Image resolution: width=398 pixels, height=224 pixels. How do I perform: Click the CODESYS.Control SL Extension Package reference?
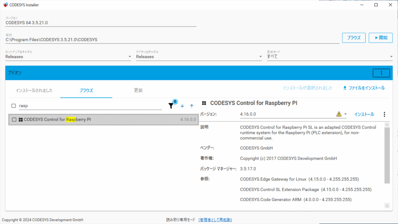point(306,189)
